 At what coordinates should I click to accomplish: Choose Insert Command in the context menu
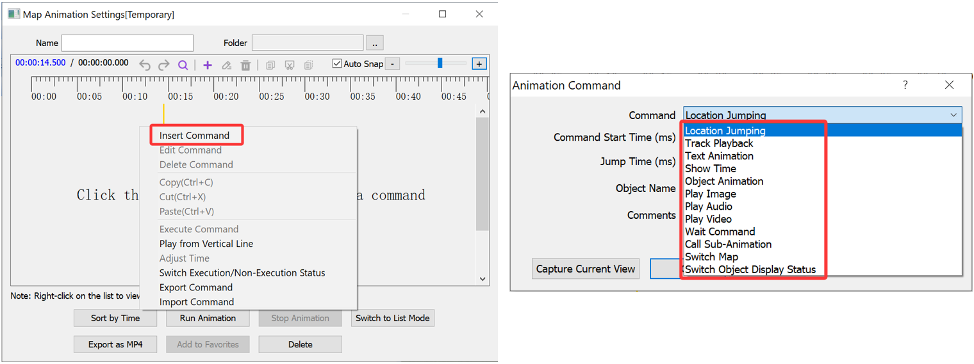194,136
